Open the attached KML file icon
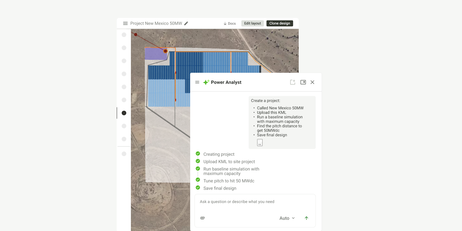The height and width of the screenshot is (231, 462). click(260, 143)
